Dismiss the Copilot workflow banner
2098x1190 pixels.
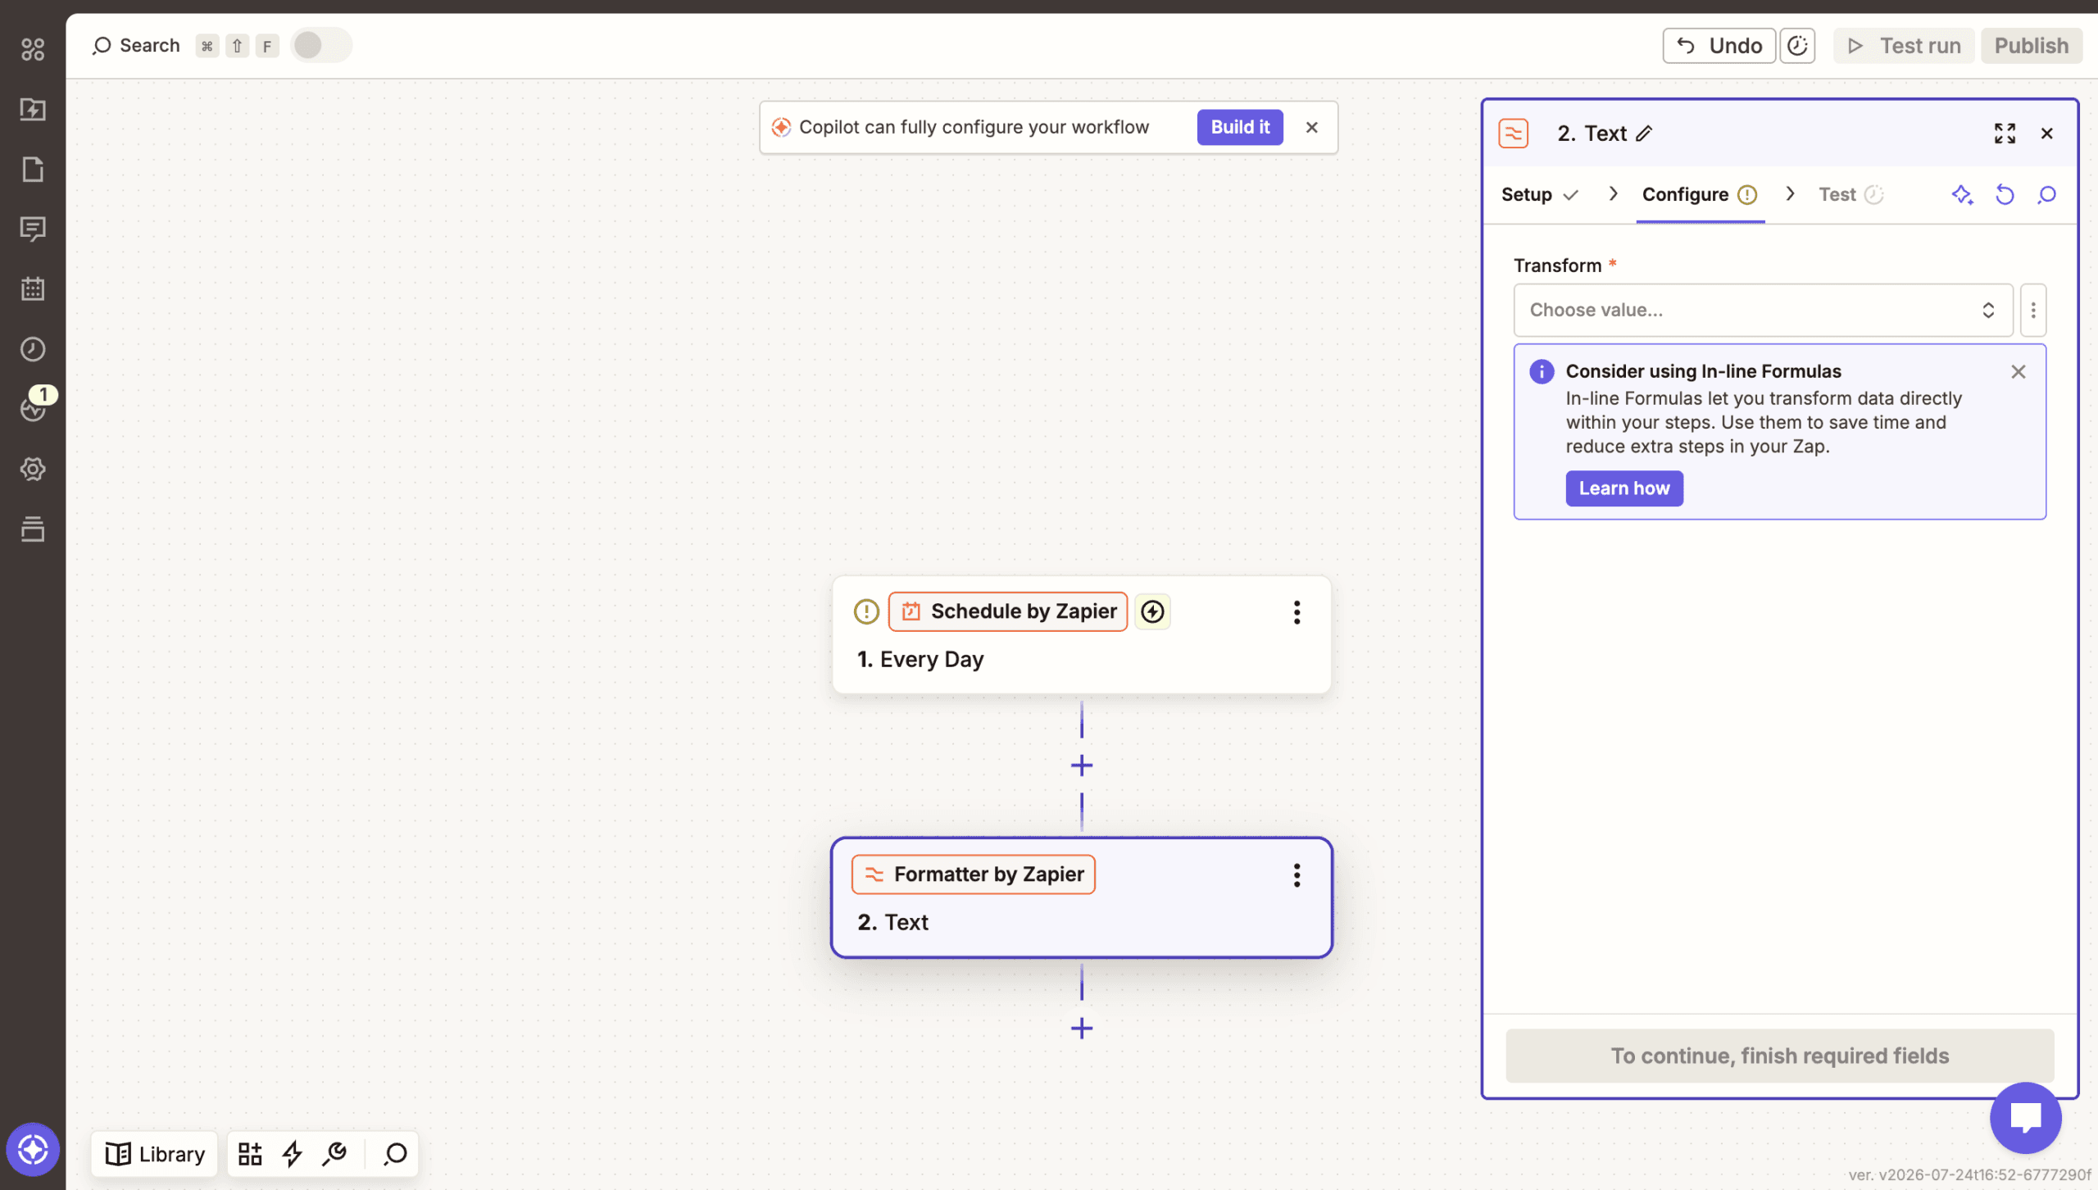pos(1312,127)
